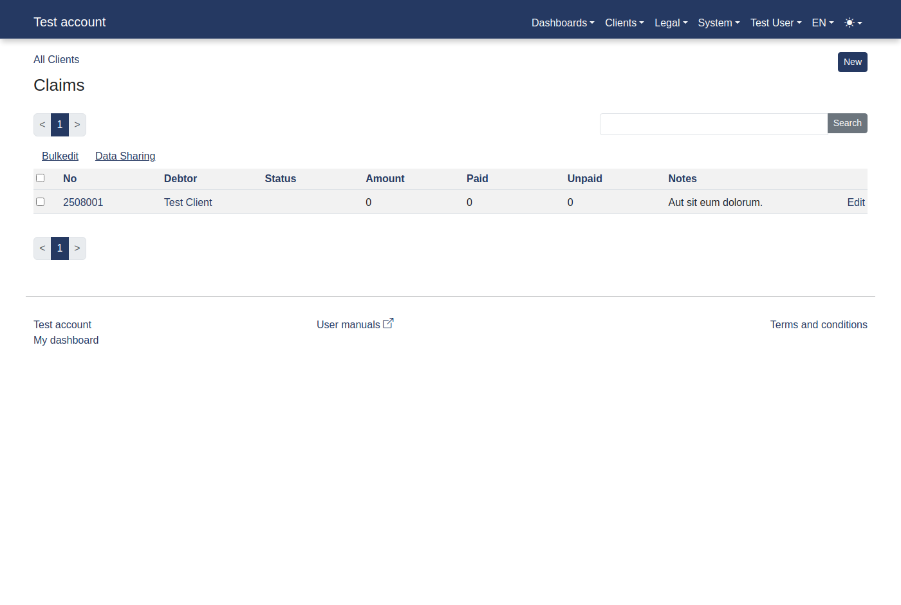Open claim number 2508001
901x605 pixels.
(x=83, y=202)
